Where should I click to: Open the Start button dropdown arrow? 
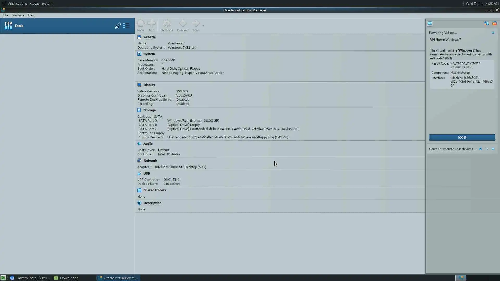pos(203,26)
